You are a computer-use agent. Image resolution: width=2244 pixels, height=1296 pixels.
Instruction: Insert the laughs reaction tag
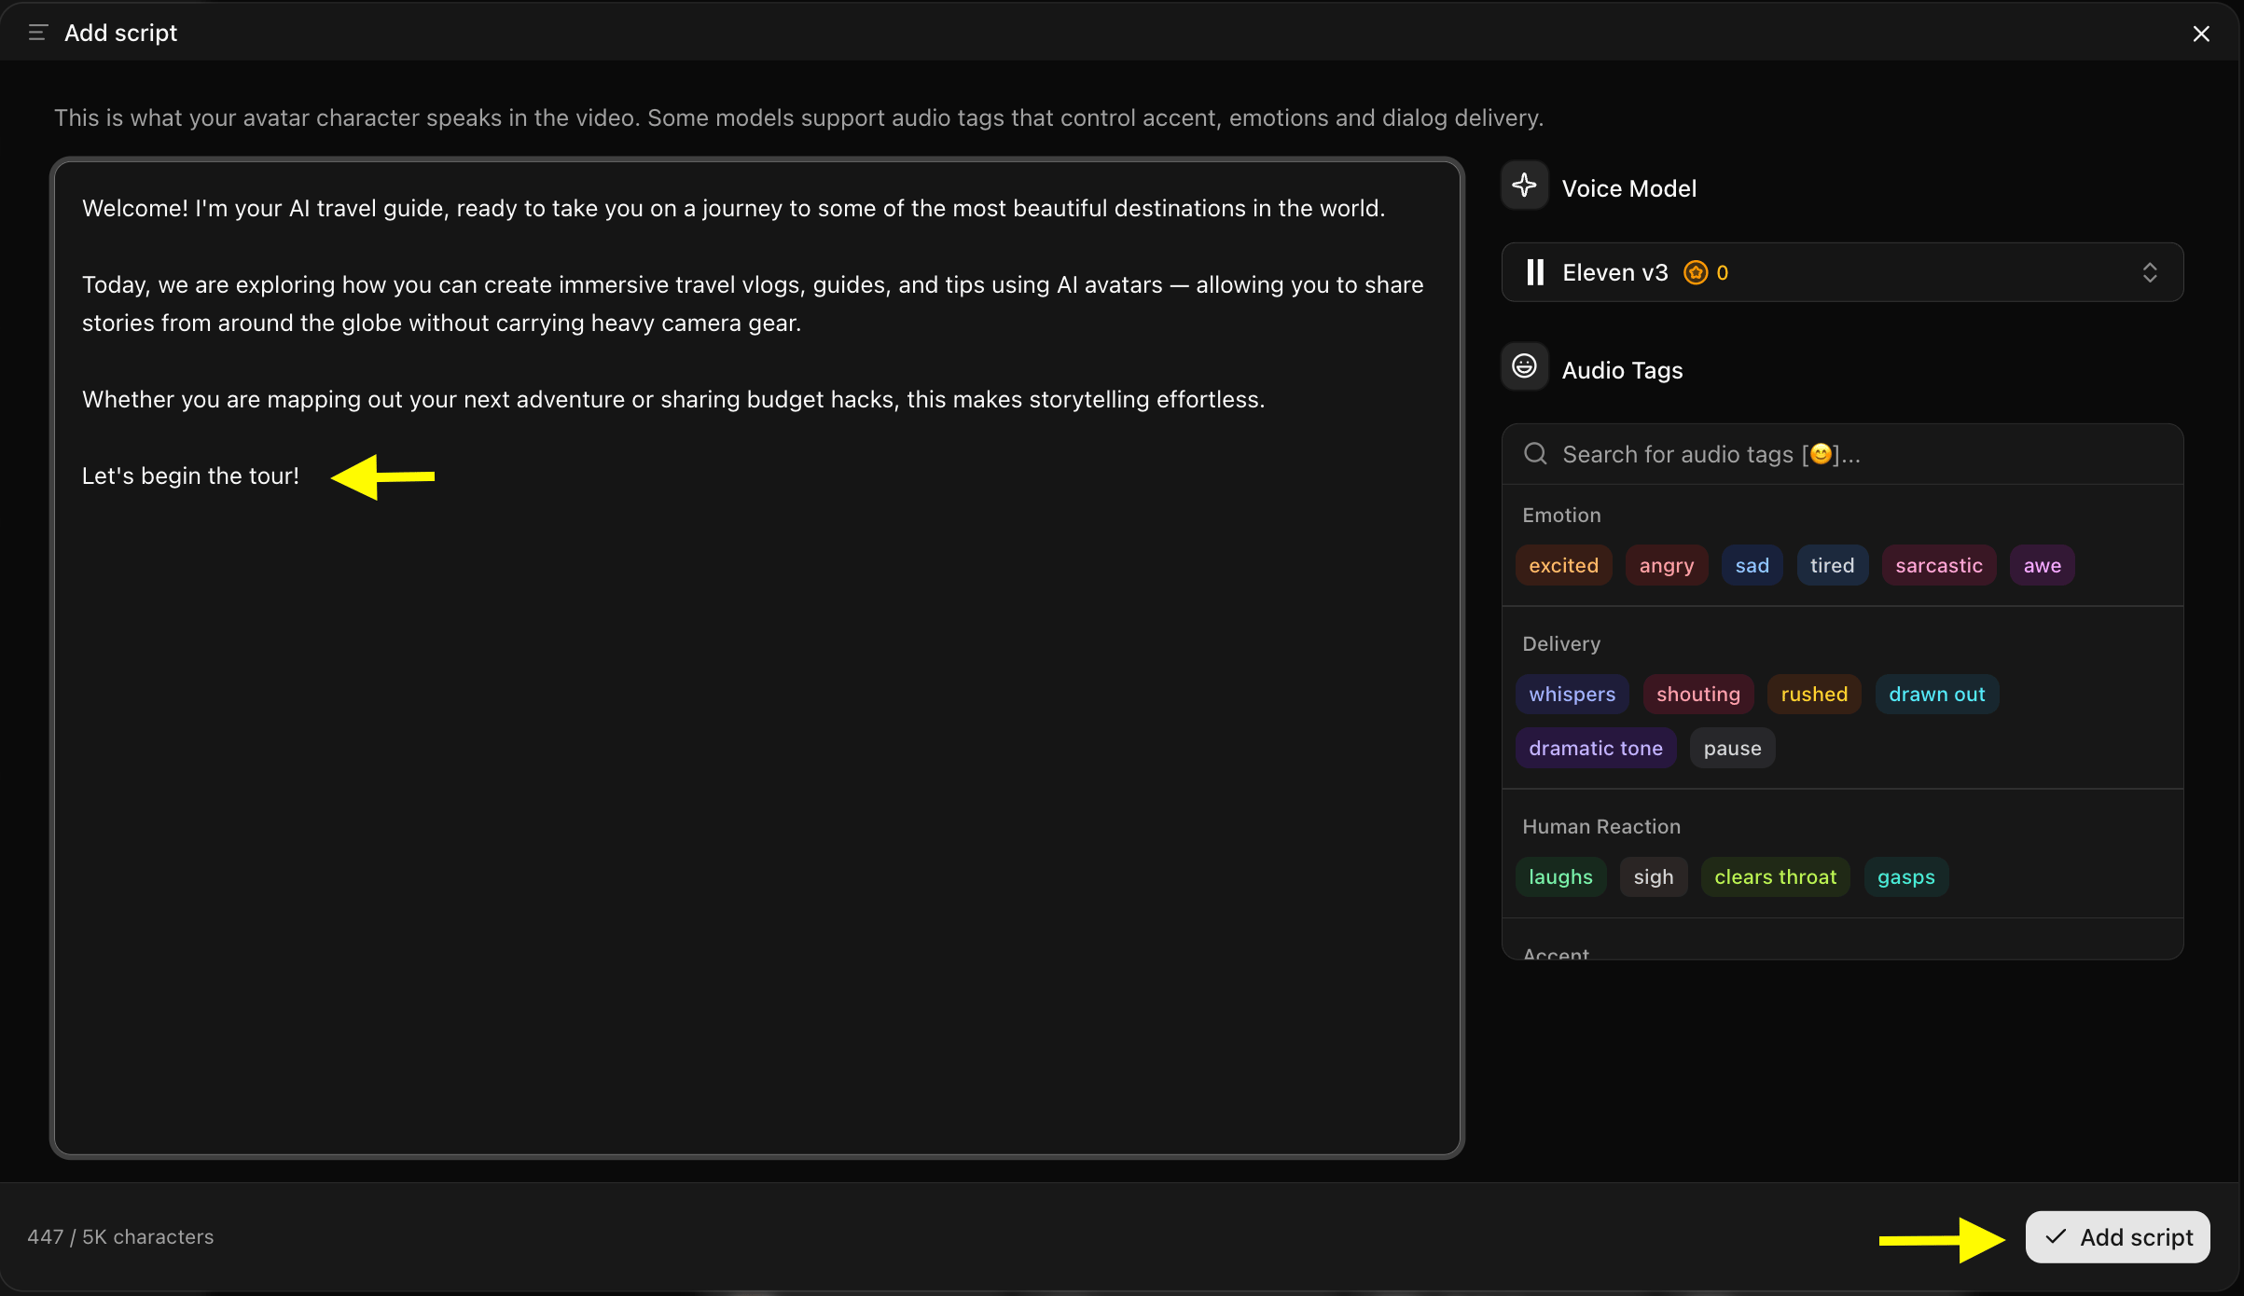click(x=1560, y=876)
